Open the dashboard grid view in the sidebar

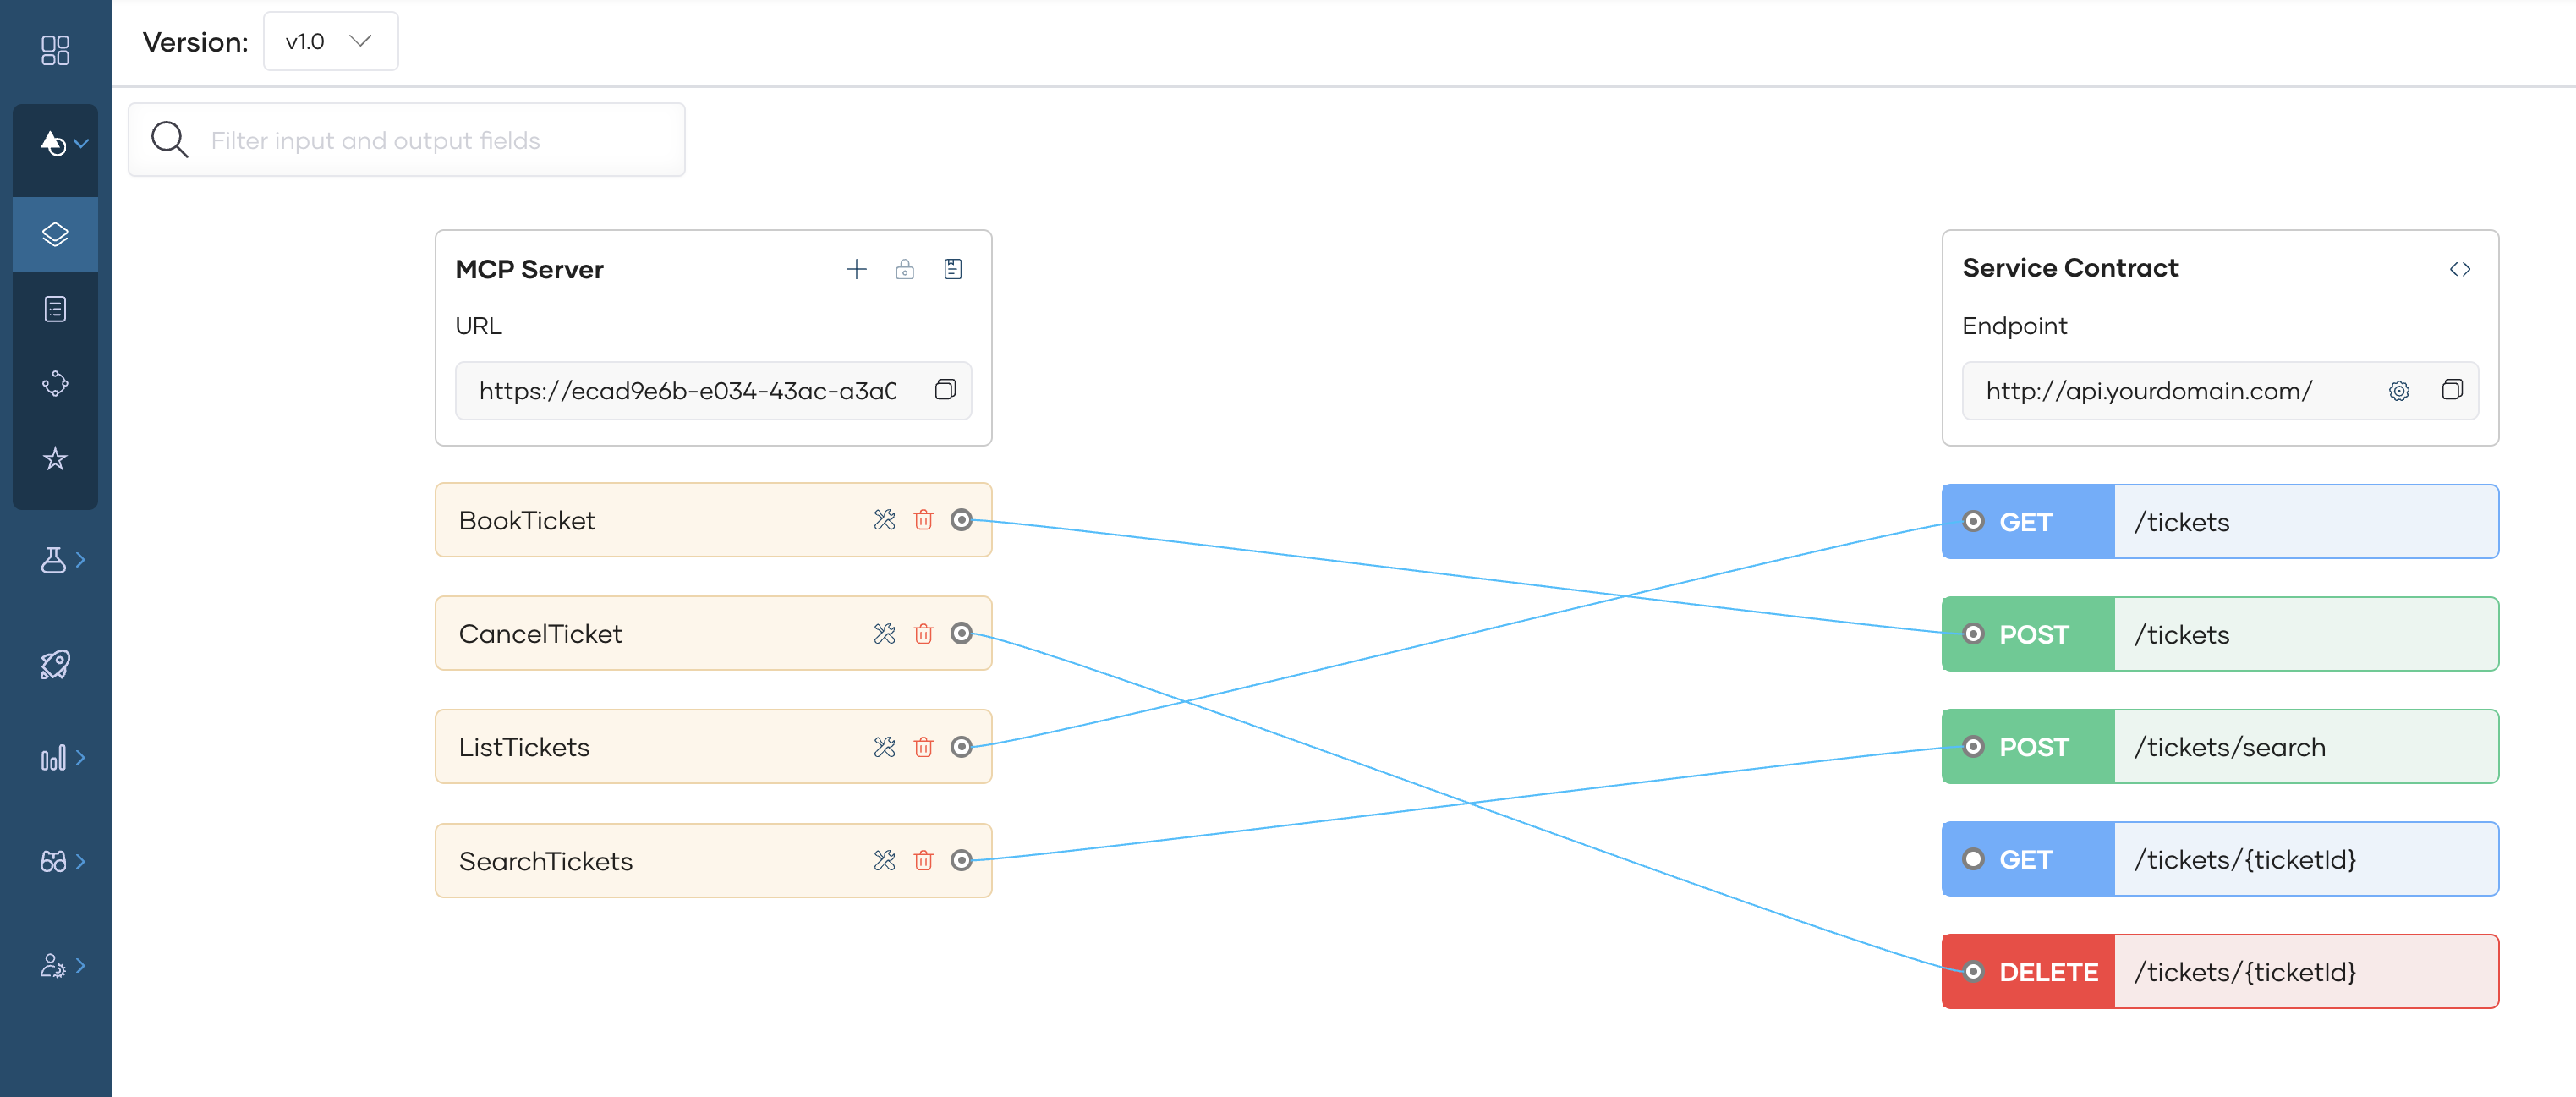[x=55, y=48]
